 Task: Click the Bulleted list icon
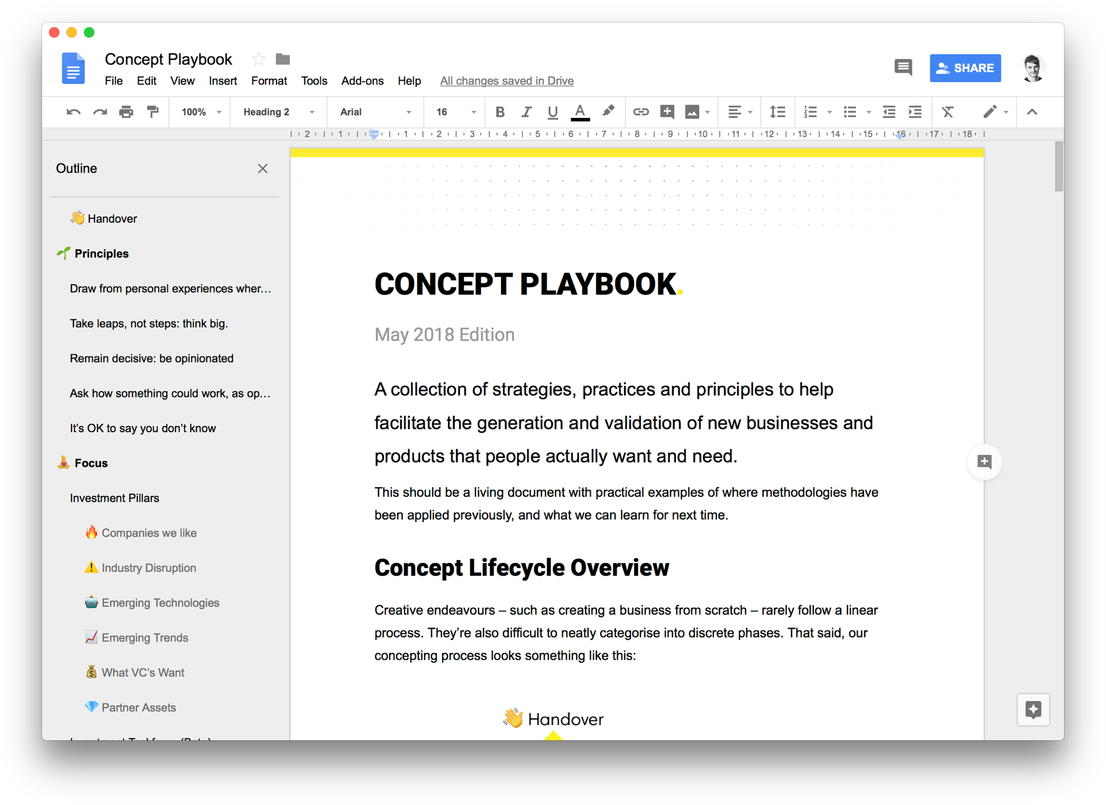(x=850, y=112)
